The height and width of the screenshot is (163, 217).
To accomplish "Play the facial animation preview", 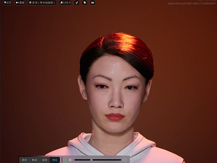I will tap(66, 160).
